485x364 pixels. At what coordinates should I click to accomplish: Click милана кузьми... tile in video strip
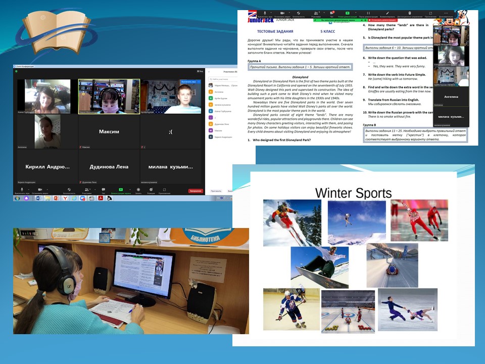(451, 117)
